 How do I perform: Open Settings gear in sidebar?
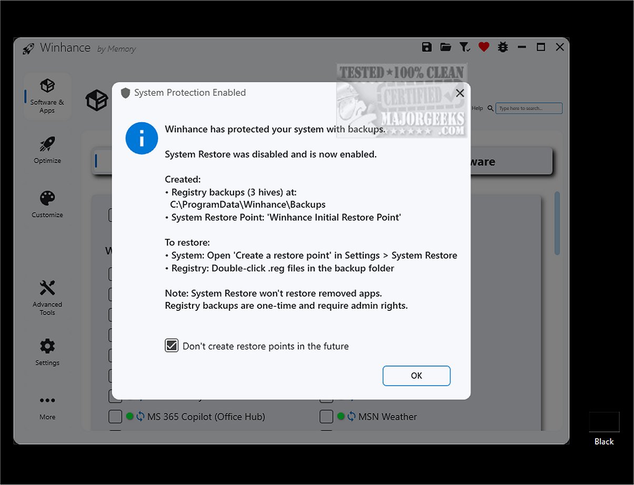point(47,352)
